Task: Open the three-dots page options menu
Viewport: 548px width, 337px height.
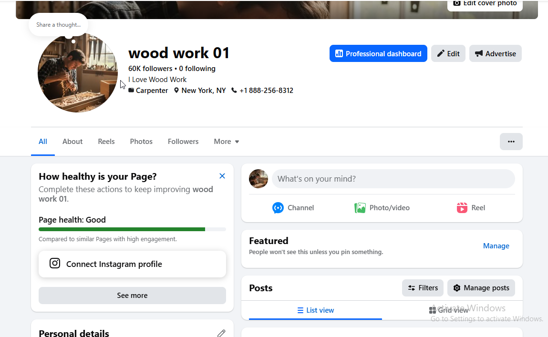Action: point(511,142)
